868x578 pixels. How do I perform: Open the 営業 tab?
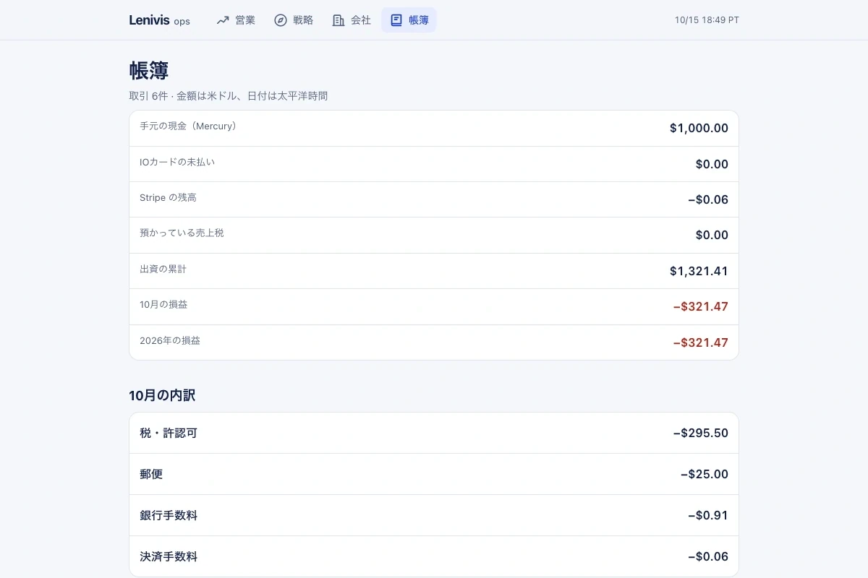236,20
